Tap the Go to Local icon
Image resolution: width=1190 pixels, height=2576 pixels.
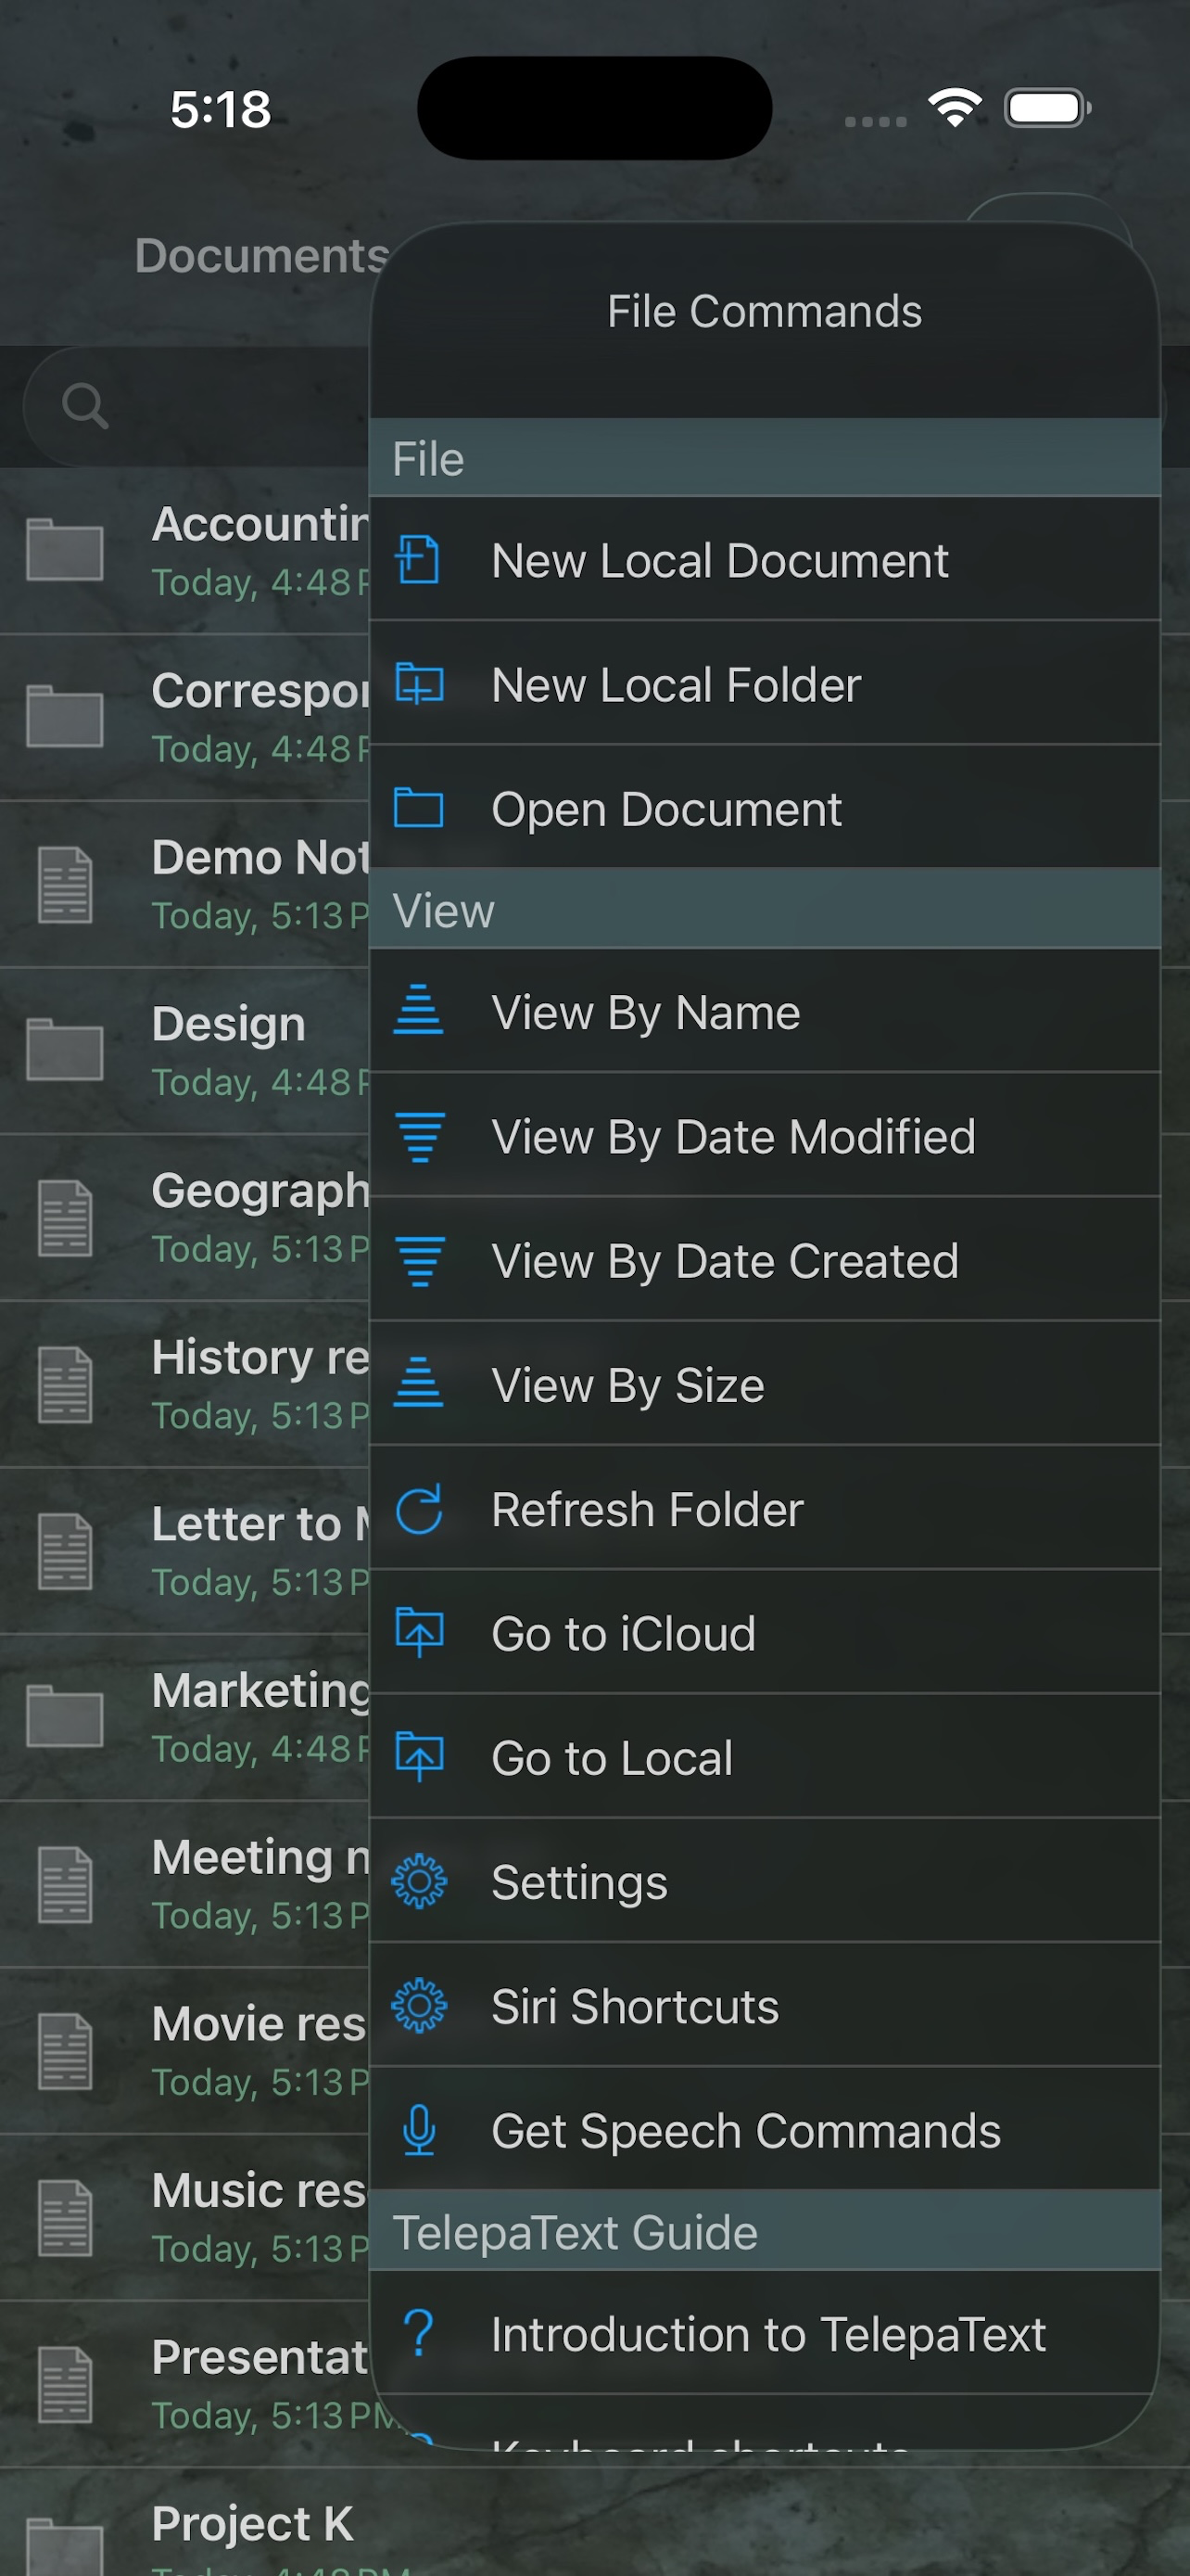[420, 1756]
